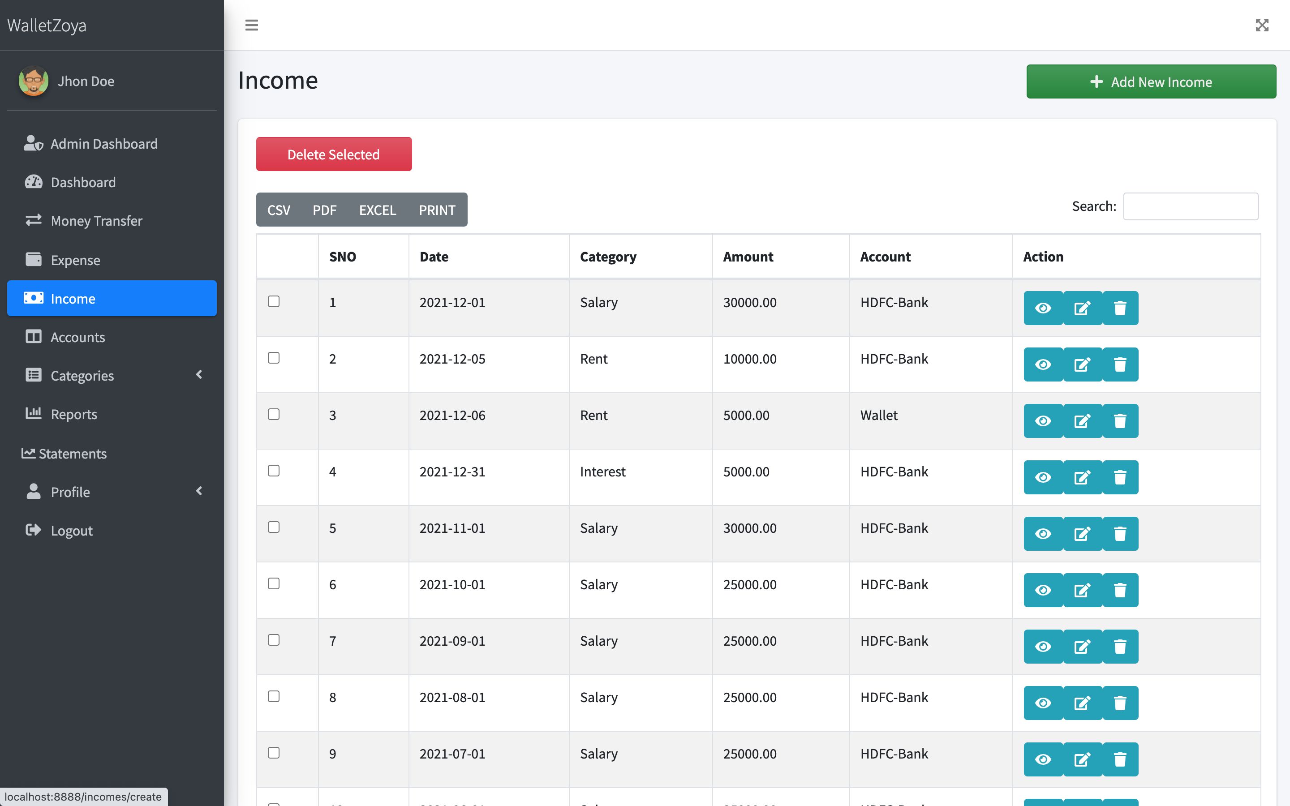This screenshot has height=806, width=1290.
Task: Delete the Wallet income row via trash icon
Action: click(1120, 421)
